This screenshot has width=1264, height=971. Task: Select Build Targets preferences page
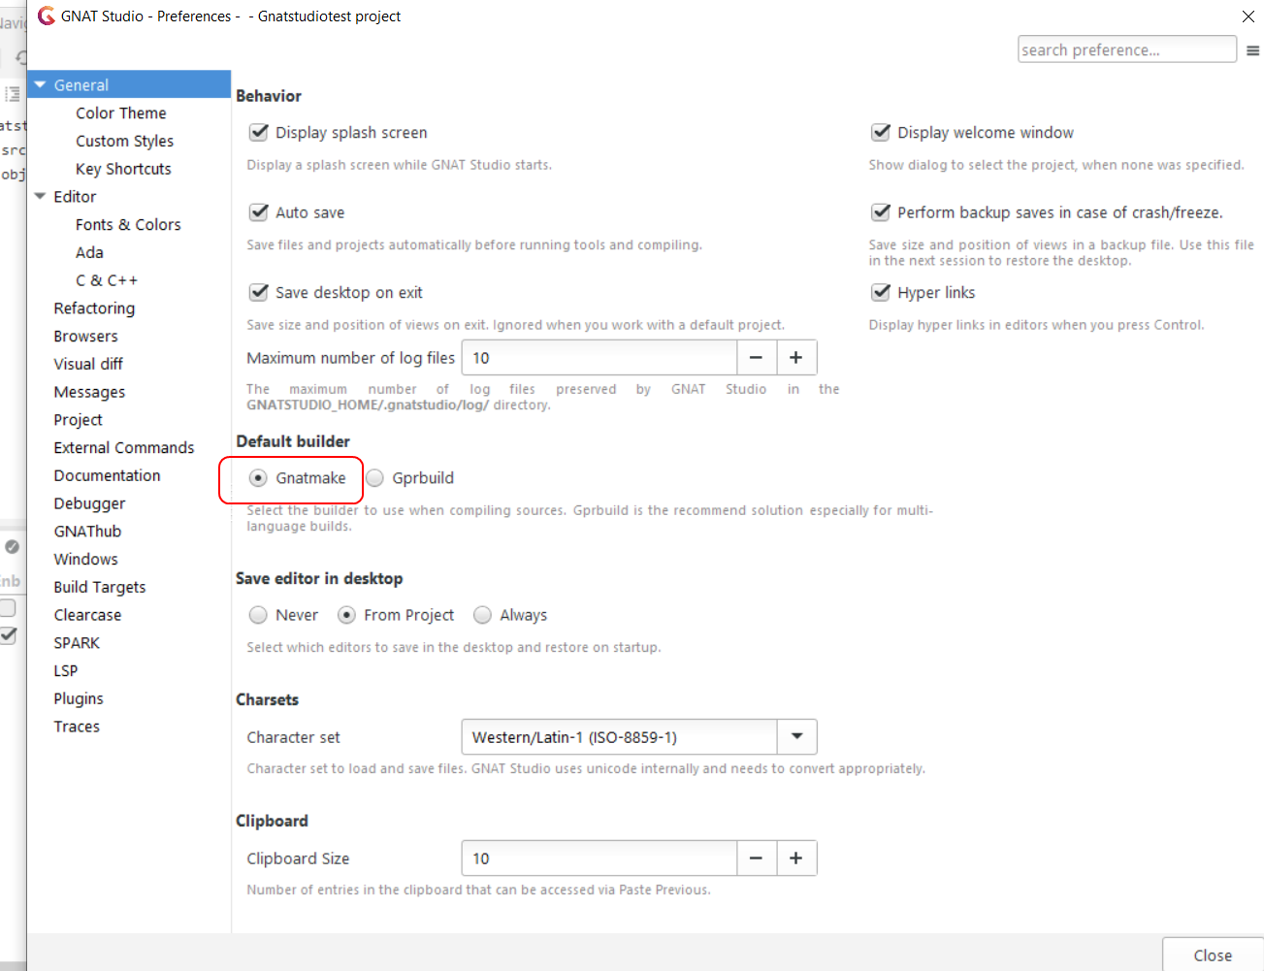(x=100, y=587)
